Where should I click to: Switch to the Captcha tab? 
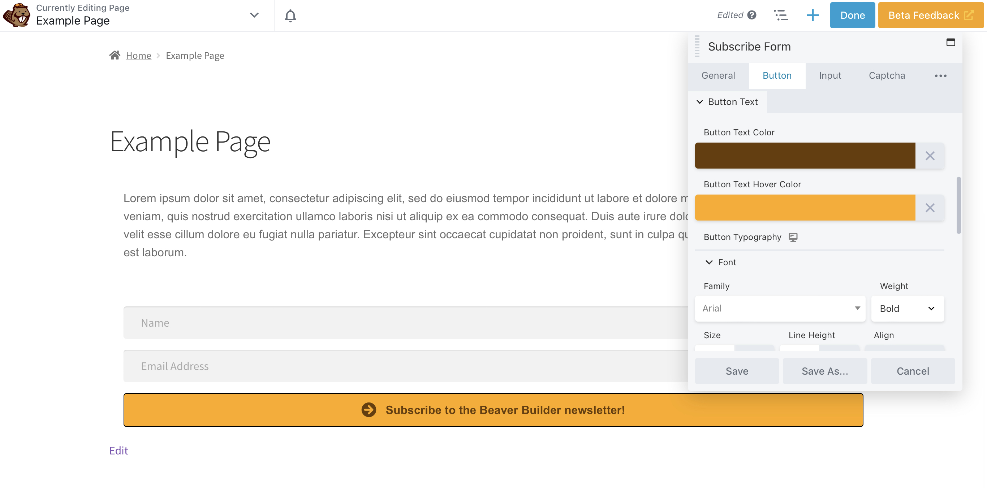click(x=887, y=75)
